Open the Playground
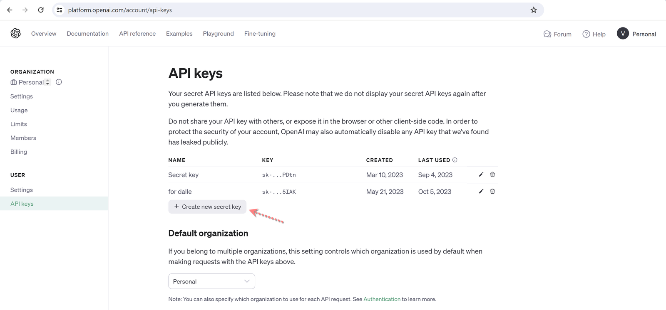The image size is (666, 310). point(218,34)
